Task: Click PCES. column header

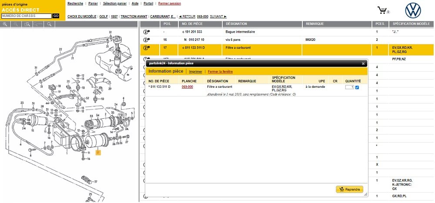Action: pos(380,24)
